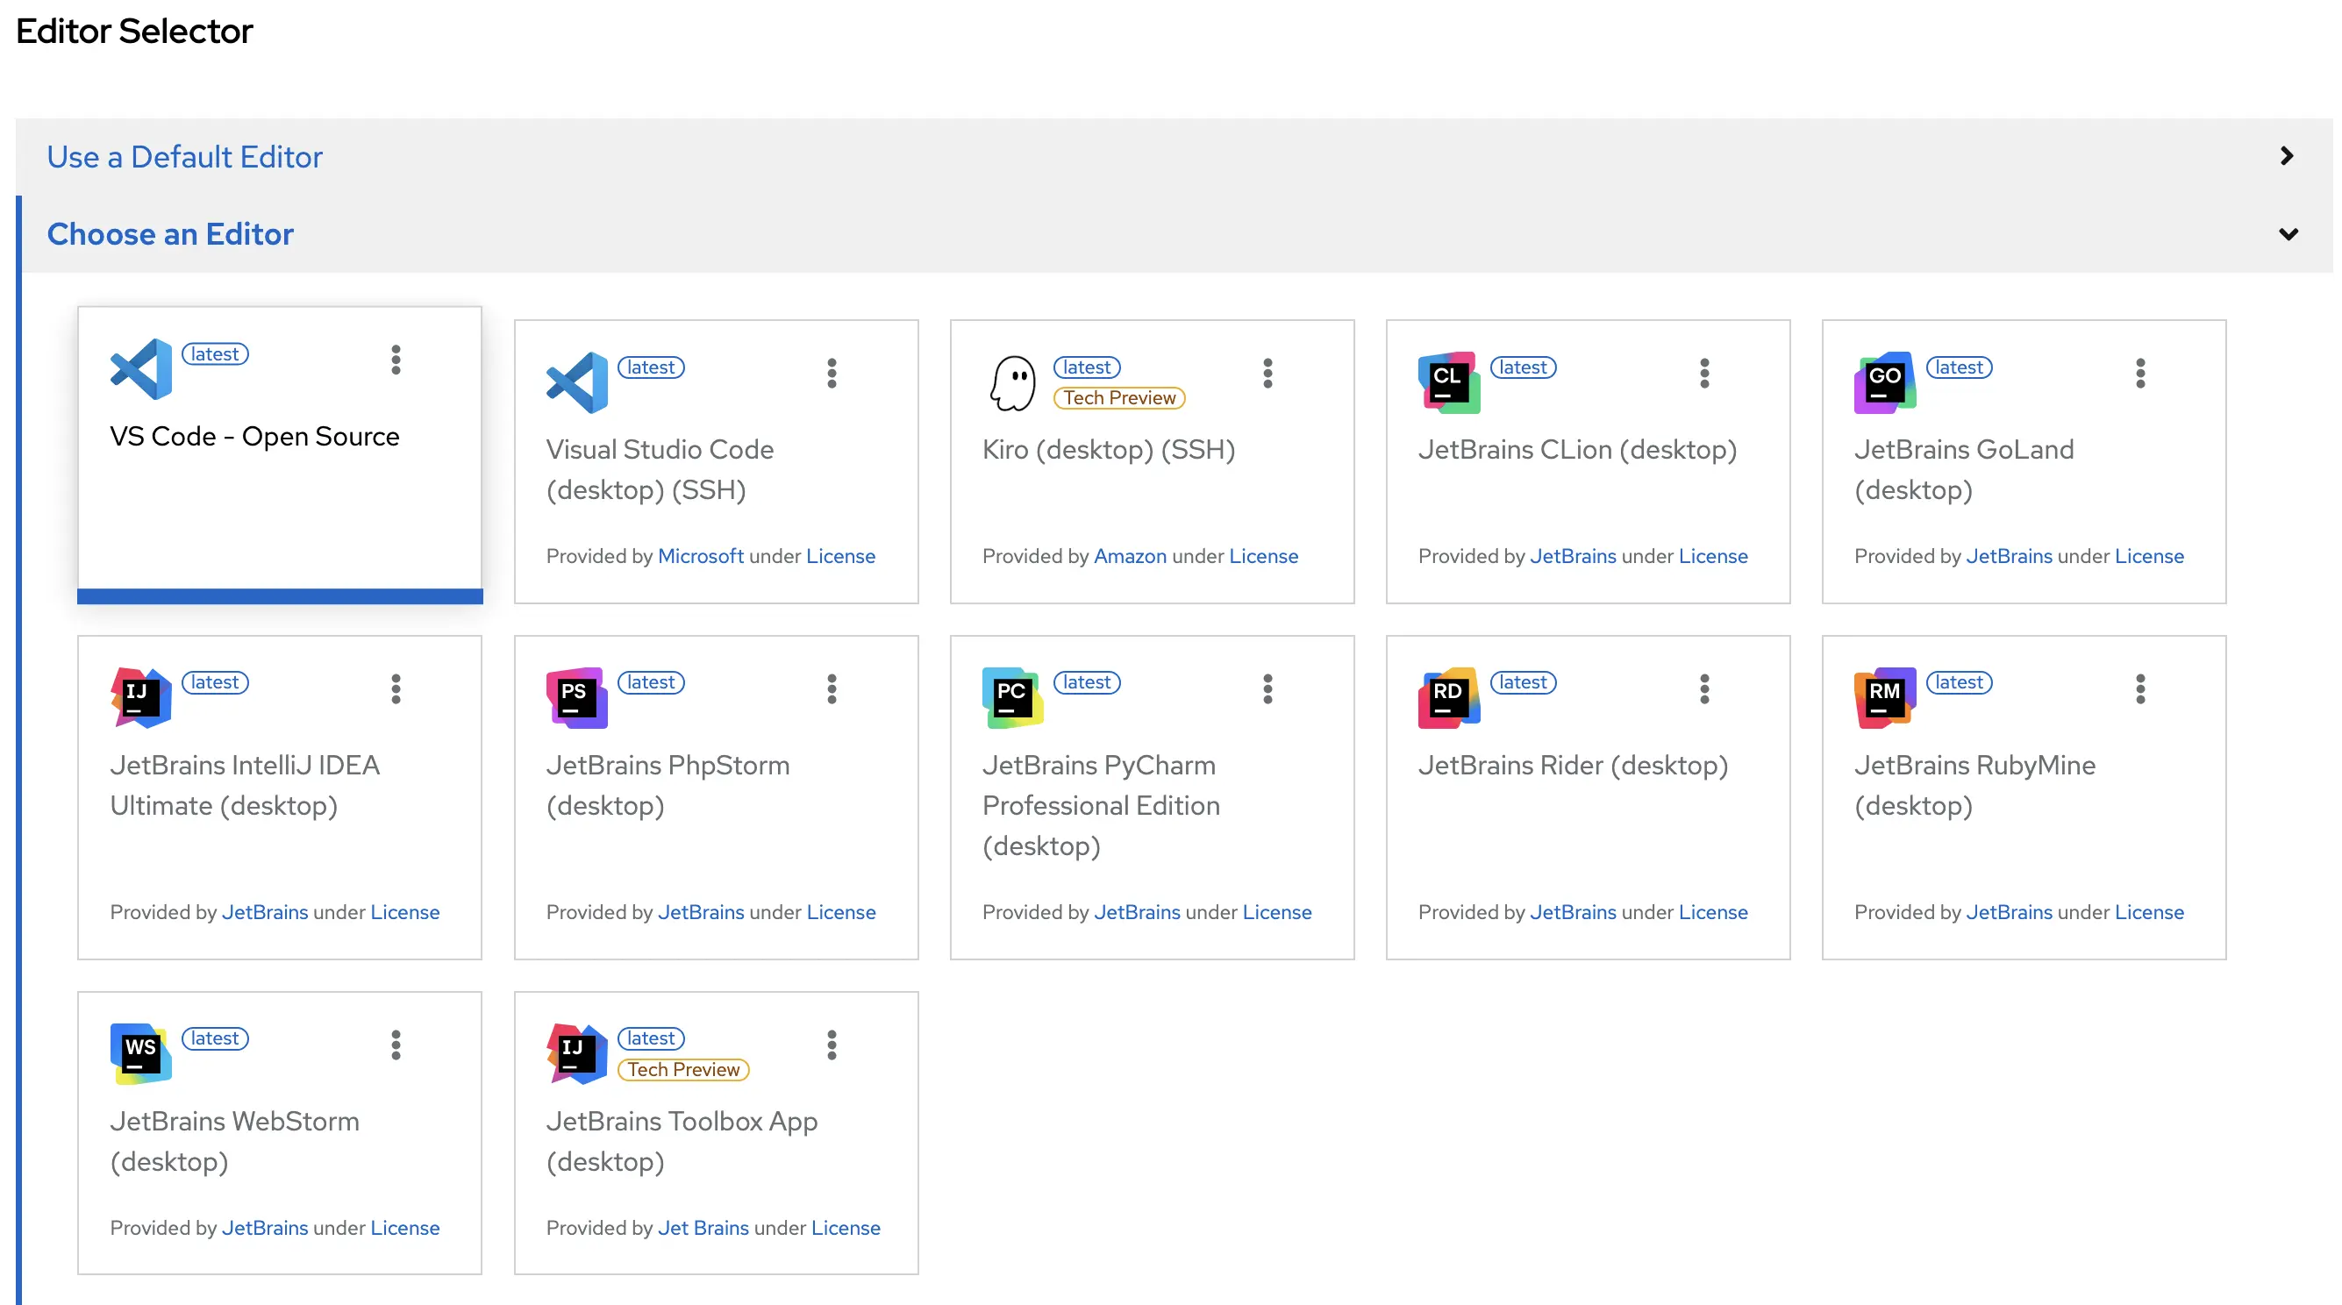Click the RubyMine RM logo icon

[x=1886, y=698]
